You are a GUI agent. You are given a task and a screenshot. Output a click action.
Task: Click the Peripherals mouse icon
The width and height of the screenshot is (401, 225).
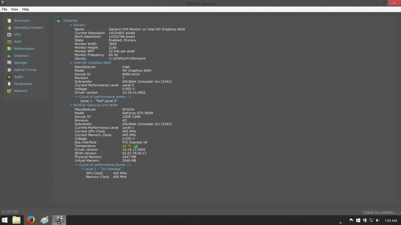(x=9, y=84)
